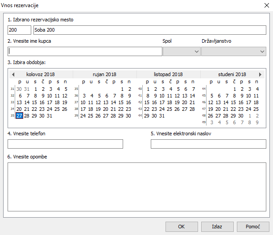Open the Spol dropdown

point(182,52)
